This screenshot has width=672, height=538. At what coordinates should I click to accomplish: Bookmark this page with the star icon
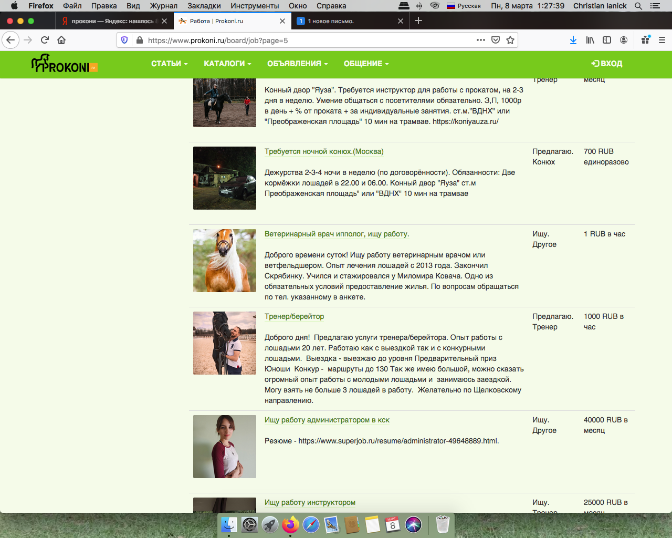pyautogui.click(x=510, y=40)
